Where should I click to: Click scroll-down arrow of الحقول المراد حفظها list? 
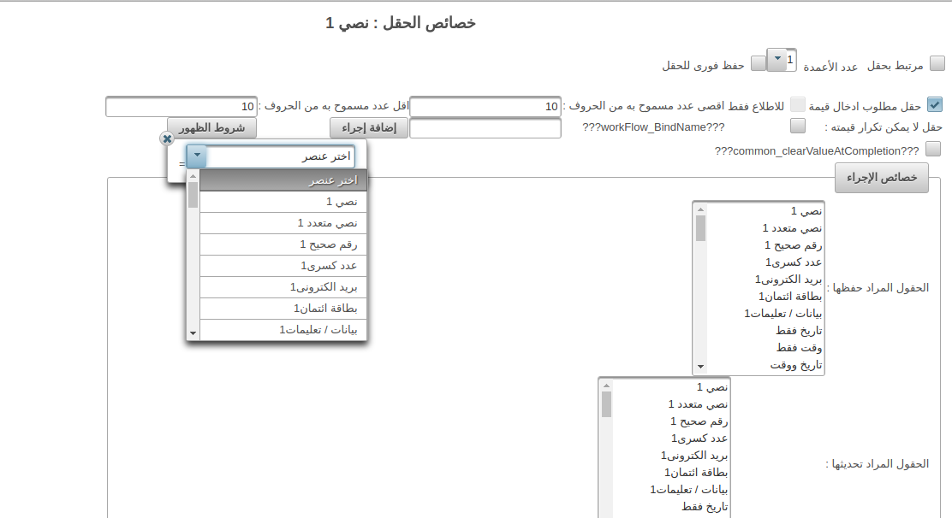tap(700, 367)
